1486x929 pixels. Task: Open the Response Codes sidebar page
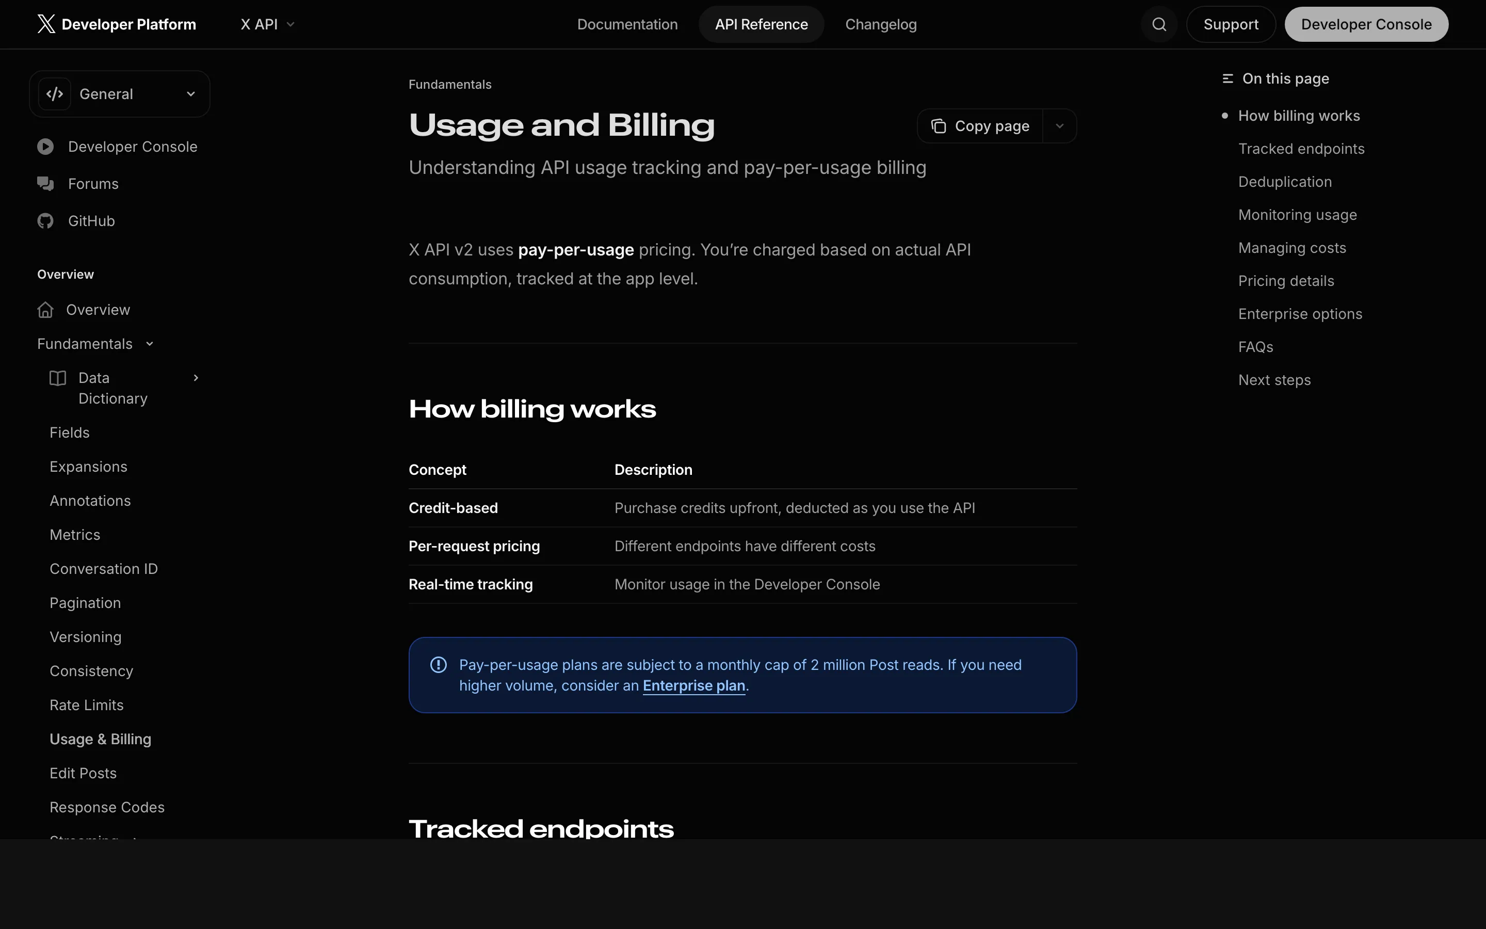107,807
